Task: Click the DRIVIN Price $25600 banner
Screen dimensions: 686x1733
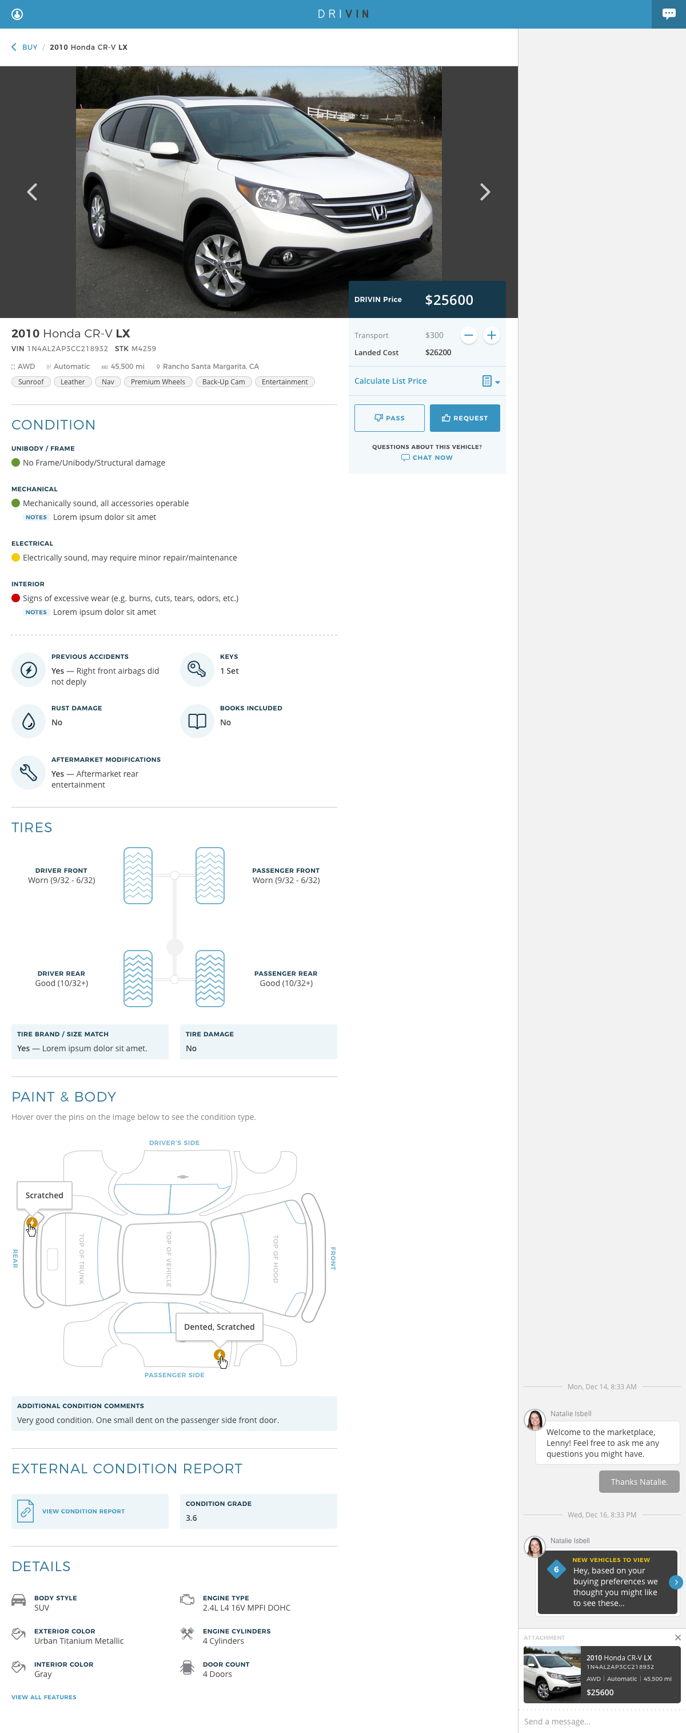Action: [427, 299]
